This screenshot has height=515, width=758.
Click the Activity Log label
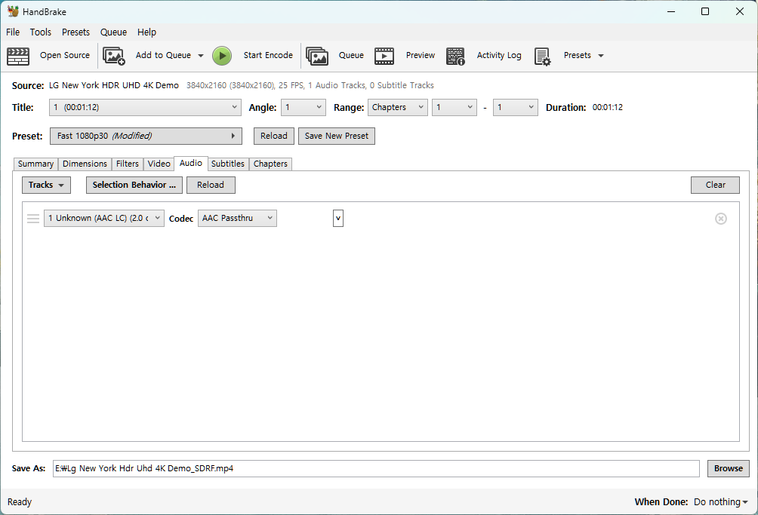(x=499, y=56)
